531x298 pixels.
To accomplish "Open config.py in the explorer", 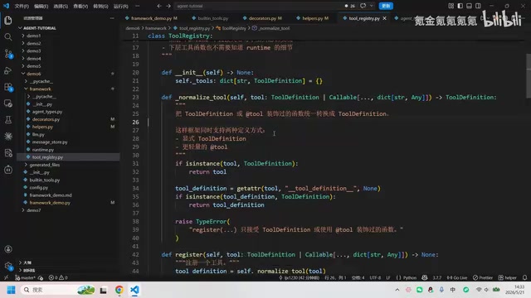I will pos(39,188).
